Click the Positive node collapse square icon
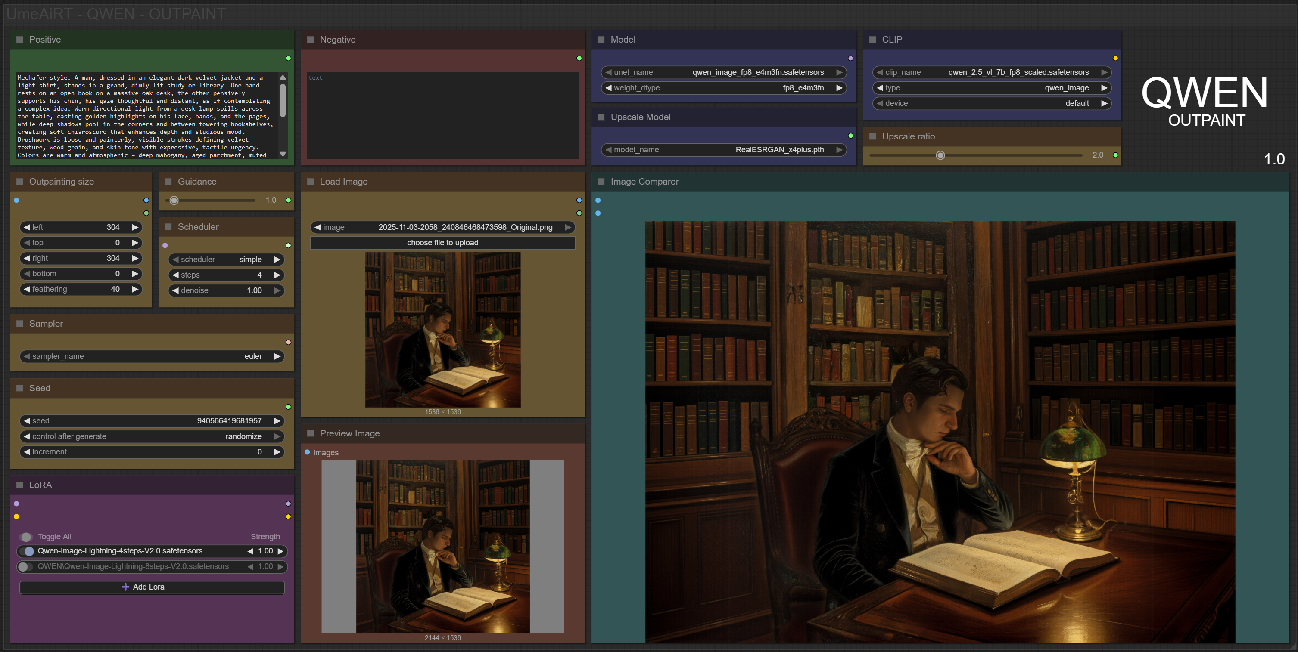 (20, 39)
